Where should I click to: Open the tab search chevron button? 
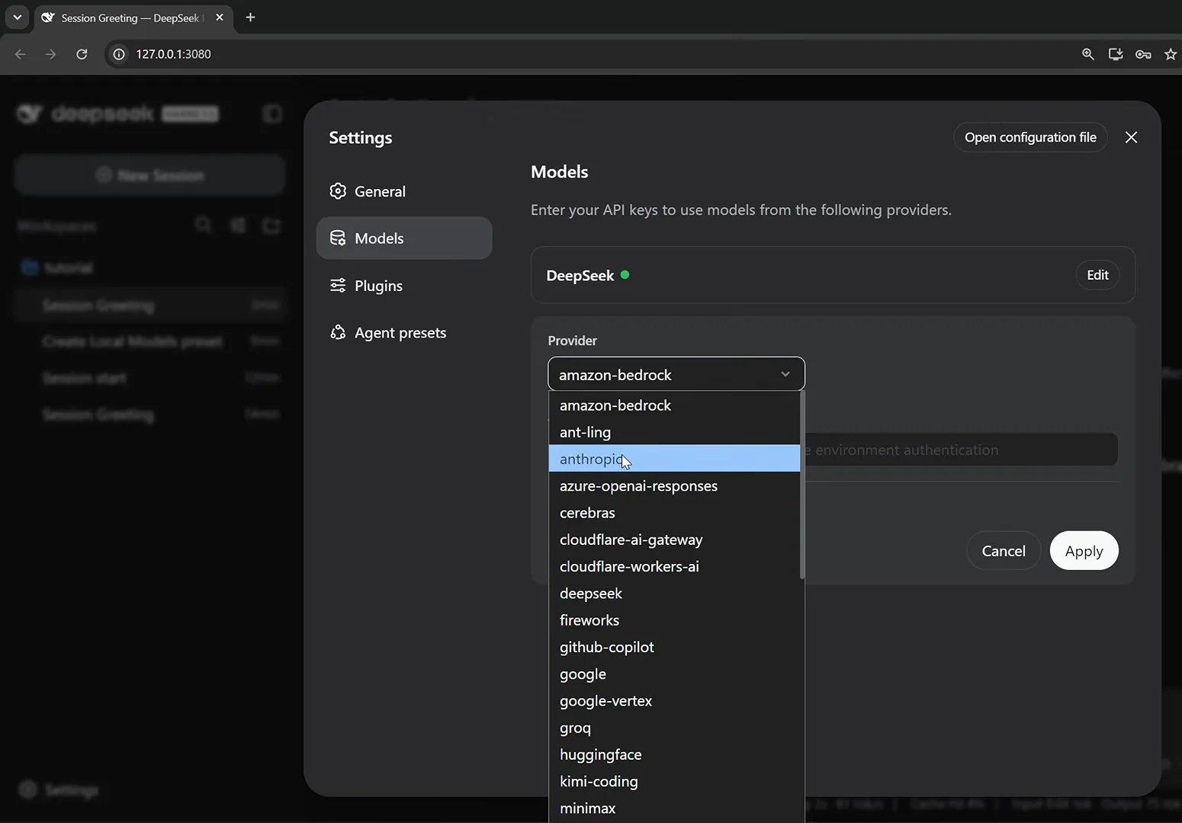coord(17,17)
